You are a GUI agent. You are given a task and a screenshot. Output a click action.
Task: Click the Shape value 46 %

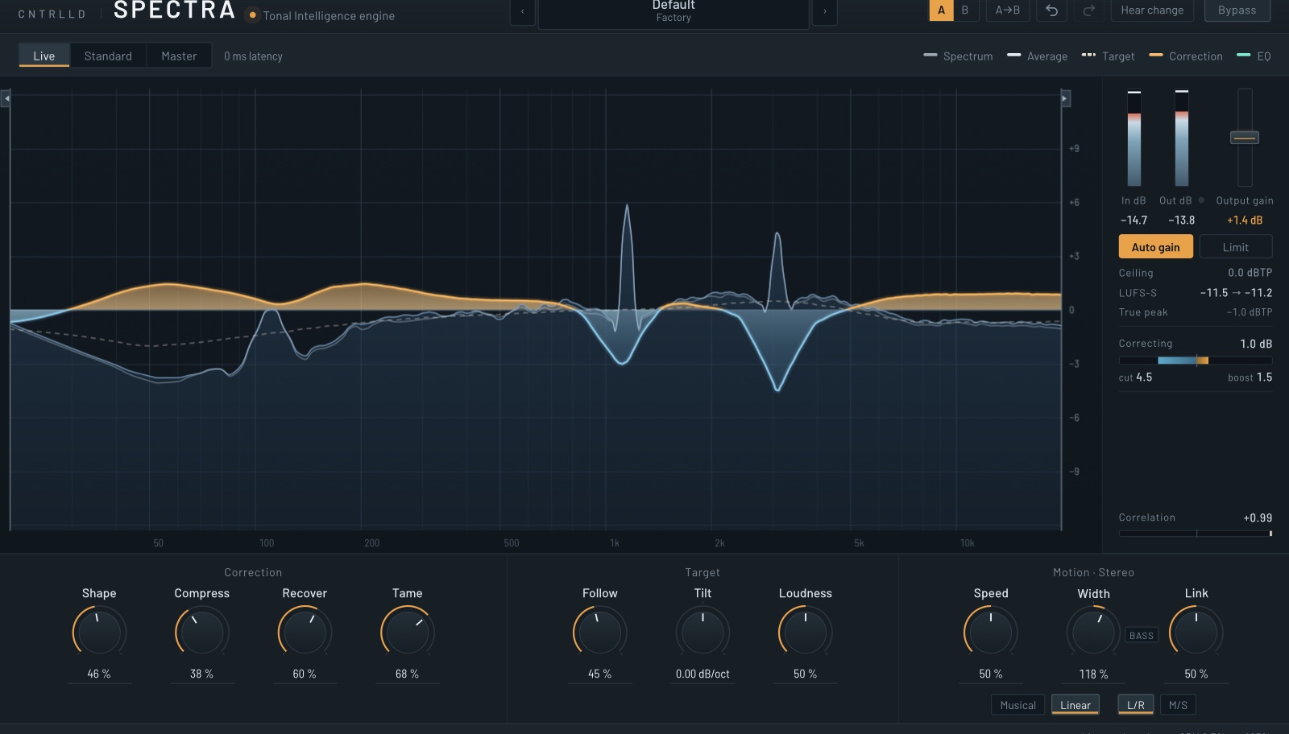tap(99, 674)
